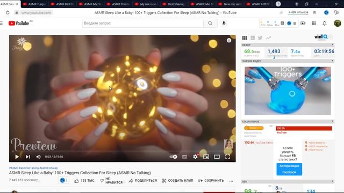The image size is (344, 193).
Task: Toggle eye icon in СОЦИАЛЬНОЕ section
Action: click(271, 126)
